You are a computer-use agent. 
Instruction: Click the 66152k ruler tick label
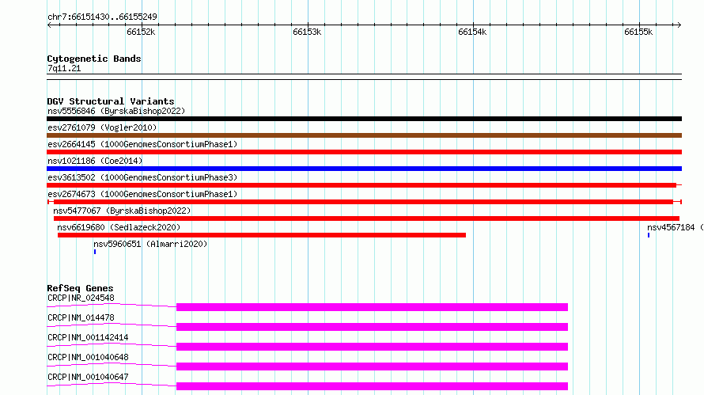click(141, 32)
